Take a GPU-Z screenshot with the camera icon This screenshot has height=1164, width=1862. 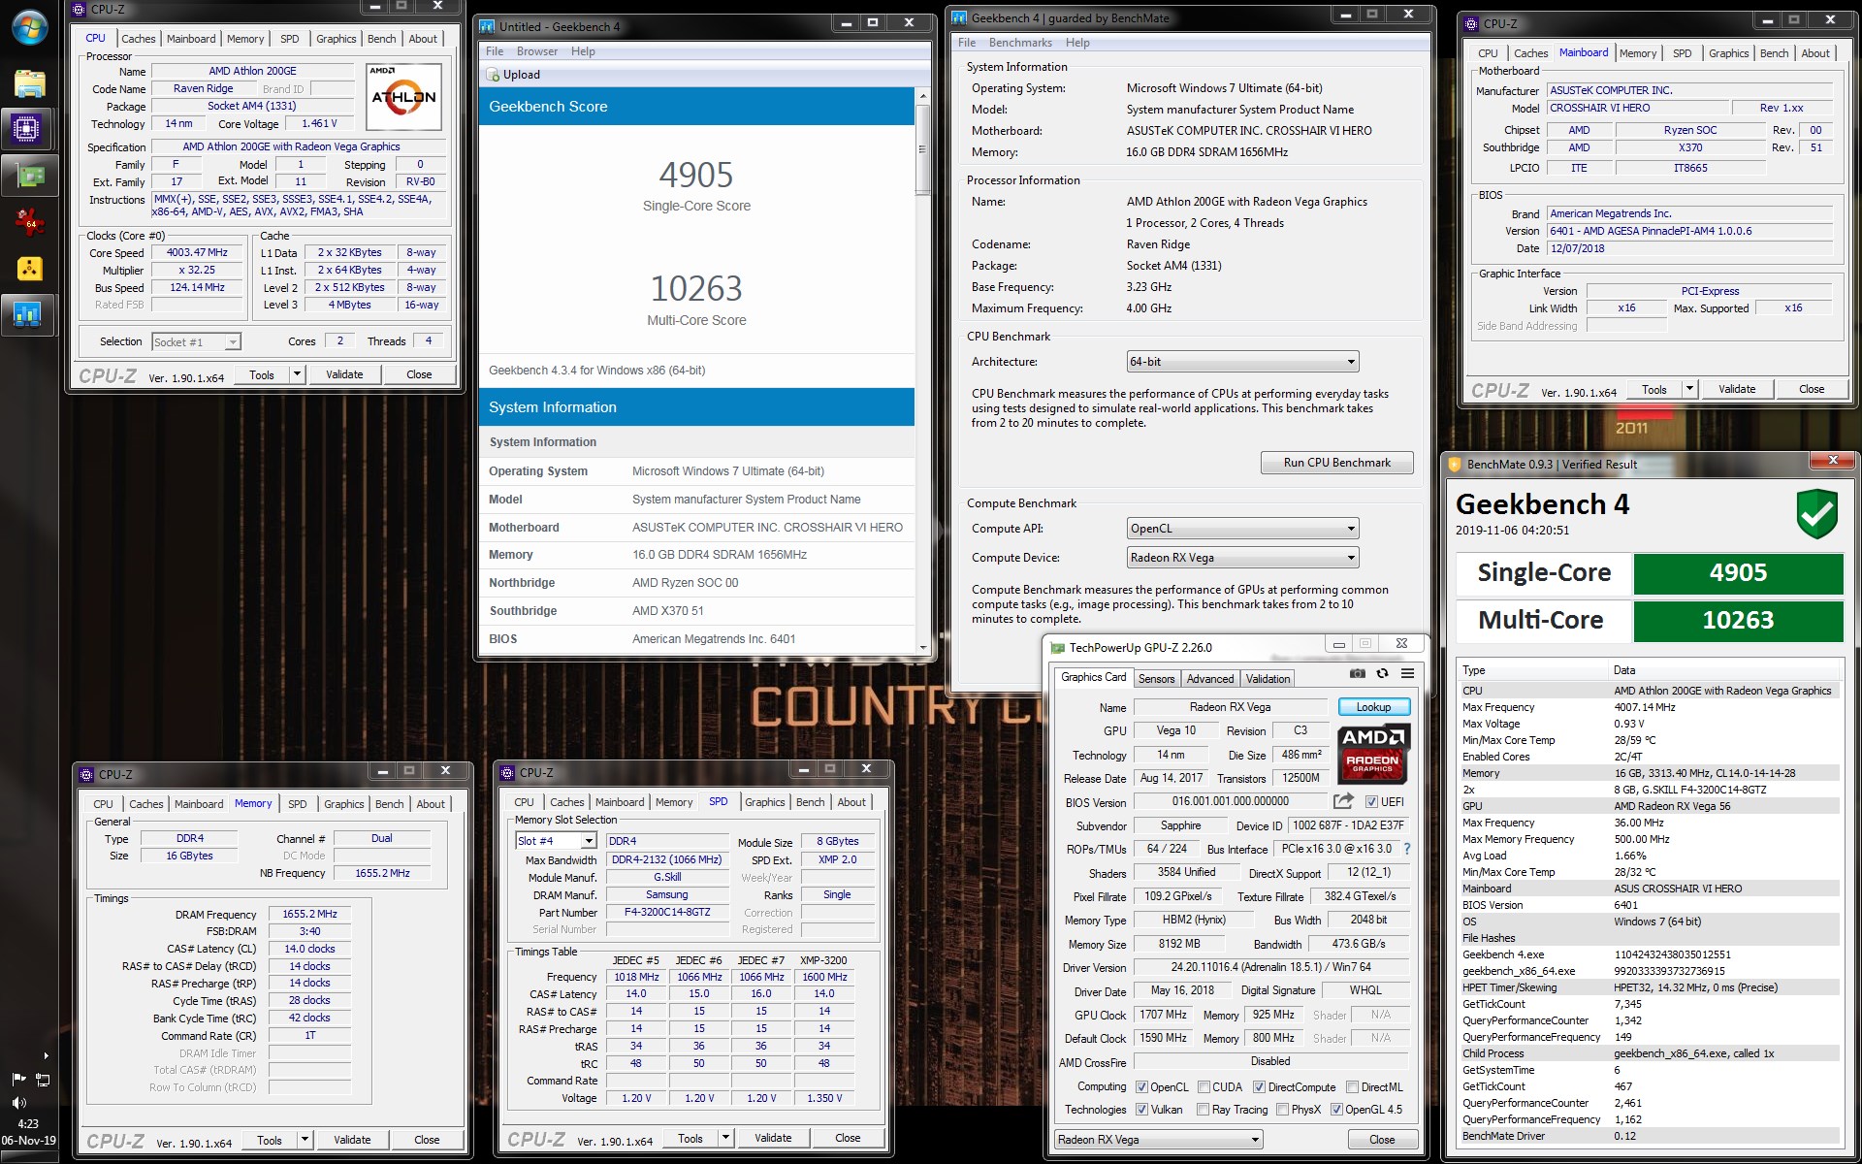pos(1357,673)
